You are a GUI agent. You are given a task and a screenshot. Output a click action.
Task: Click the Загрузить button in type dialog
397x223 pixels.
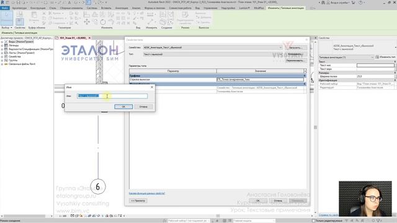click(296, 48)
